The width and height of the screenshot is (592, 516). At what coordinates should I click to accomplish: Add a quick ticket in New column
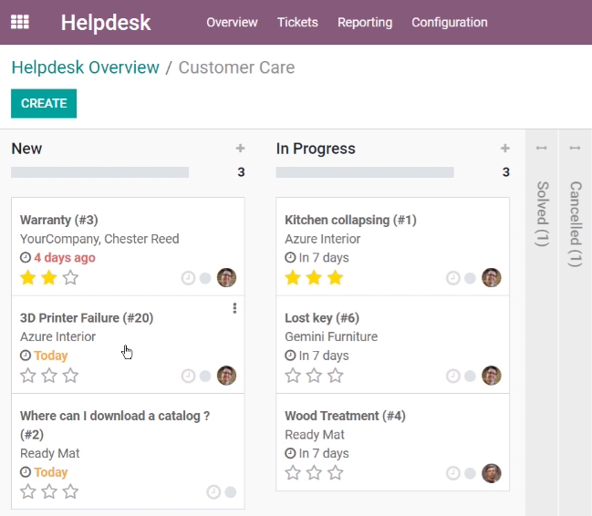click(x=240, y=149)
